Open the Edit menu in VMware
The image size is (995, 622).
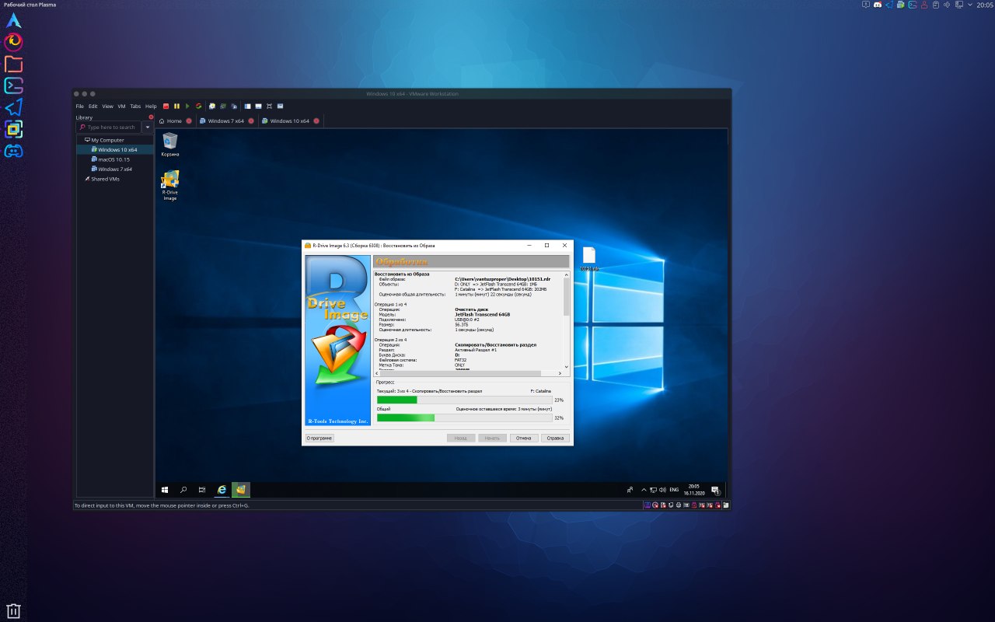[93, 106]
